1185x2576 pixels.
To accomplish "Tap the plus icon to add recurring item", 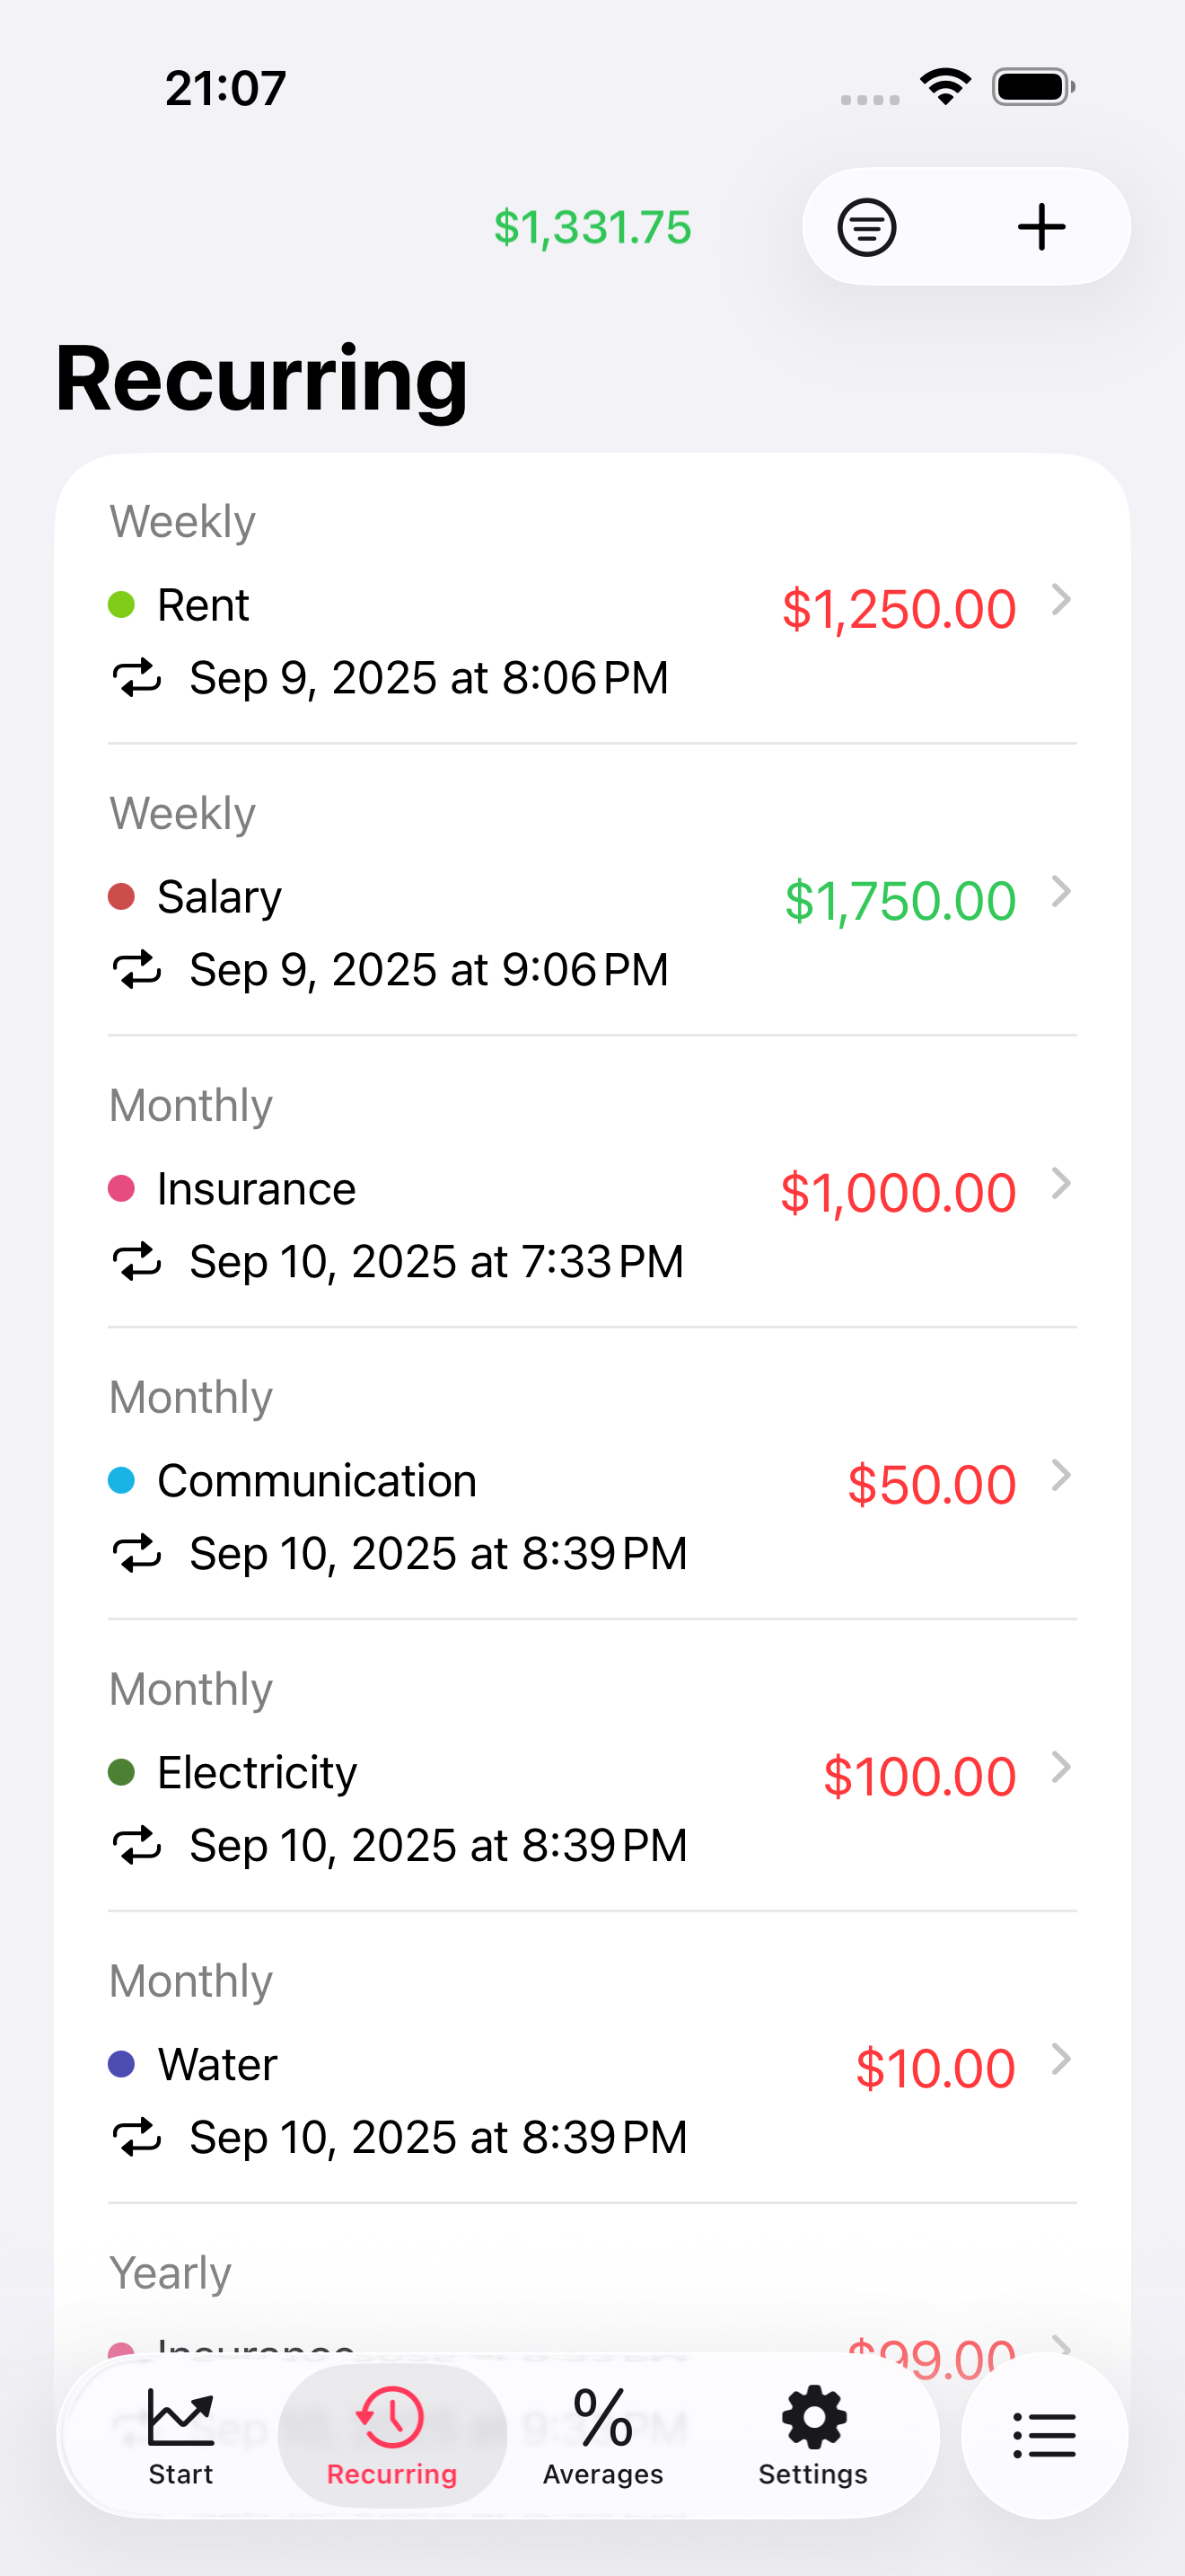I will [x=1041, y=227].
